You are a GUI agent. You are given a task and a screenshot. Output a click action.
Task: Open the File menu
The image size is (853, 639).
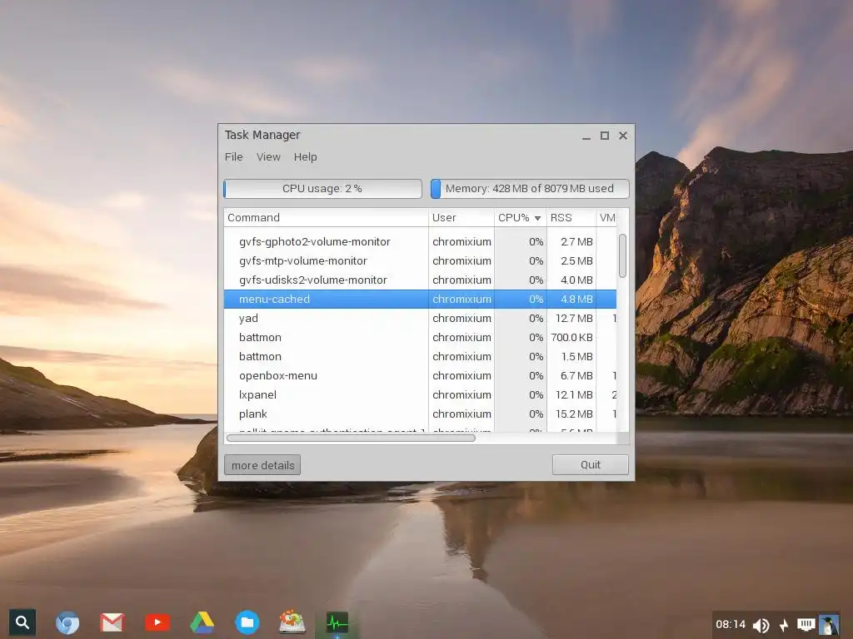click(234, 157)
